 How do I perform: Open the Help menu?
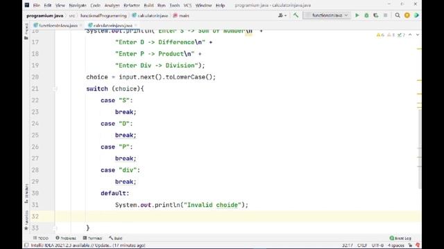coord(220,6)
